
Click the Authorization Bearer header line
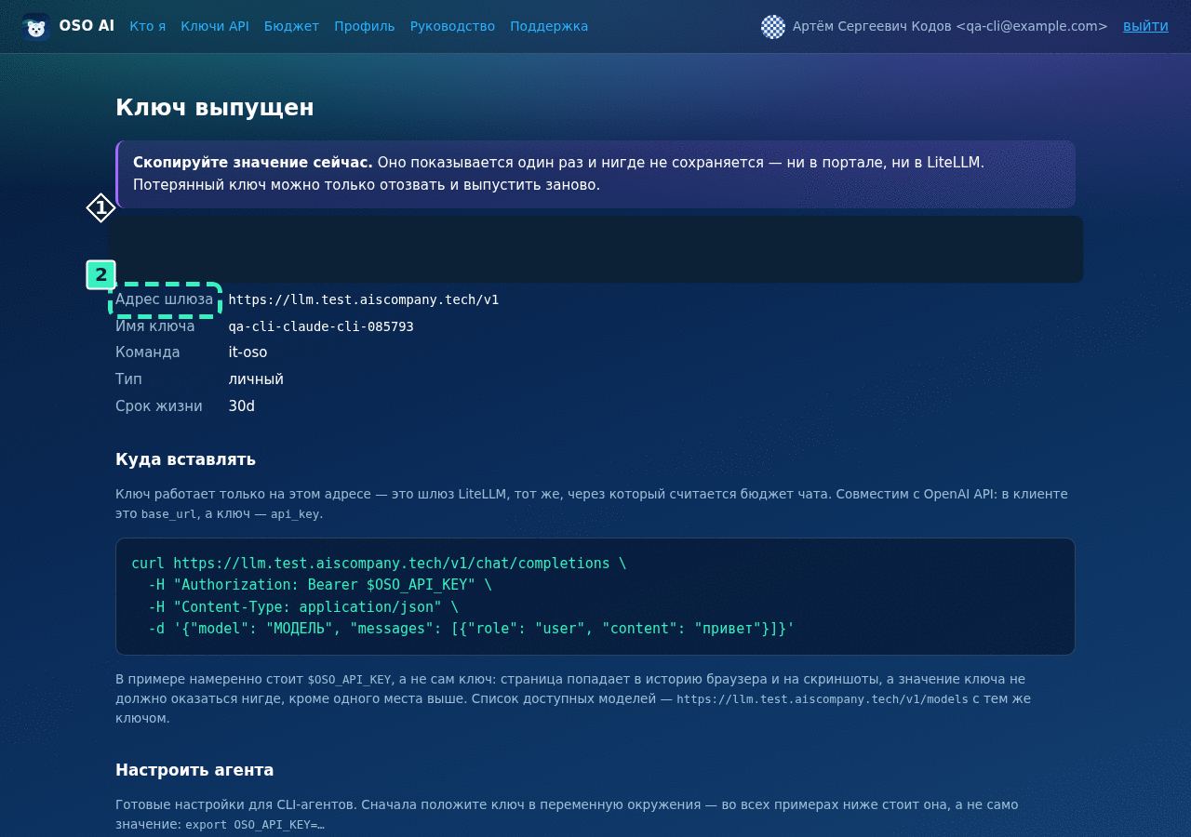(319, 585)
